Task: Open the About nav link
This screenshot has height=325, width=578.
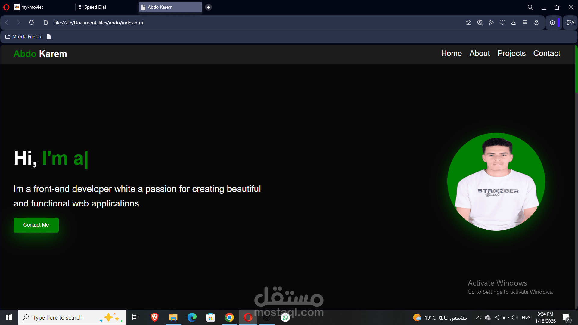Action: tap(480, 53)
